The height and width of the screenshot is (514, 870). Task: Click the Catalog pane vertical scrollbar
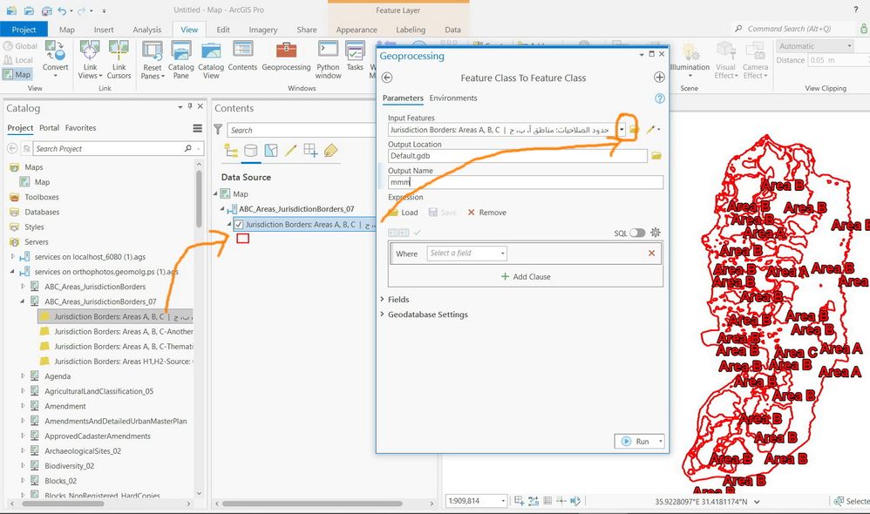199,198
